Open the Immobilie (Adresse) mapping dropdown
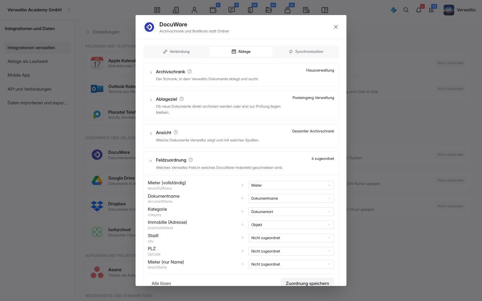Image resolution: width=482 pixels, height=301 pixels. coord(291,225)
